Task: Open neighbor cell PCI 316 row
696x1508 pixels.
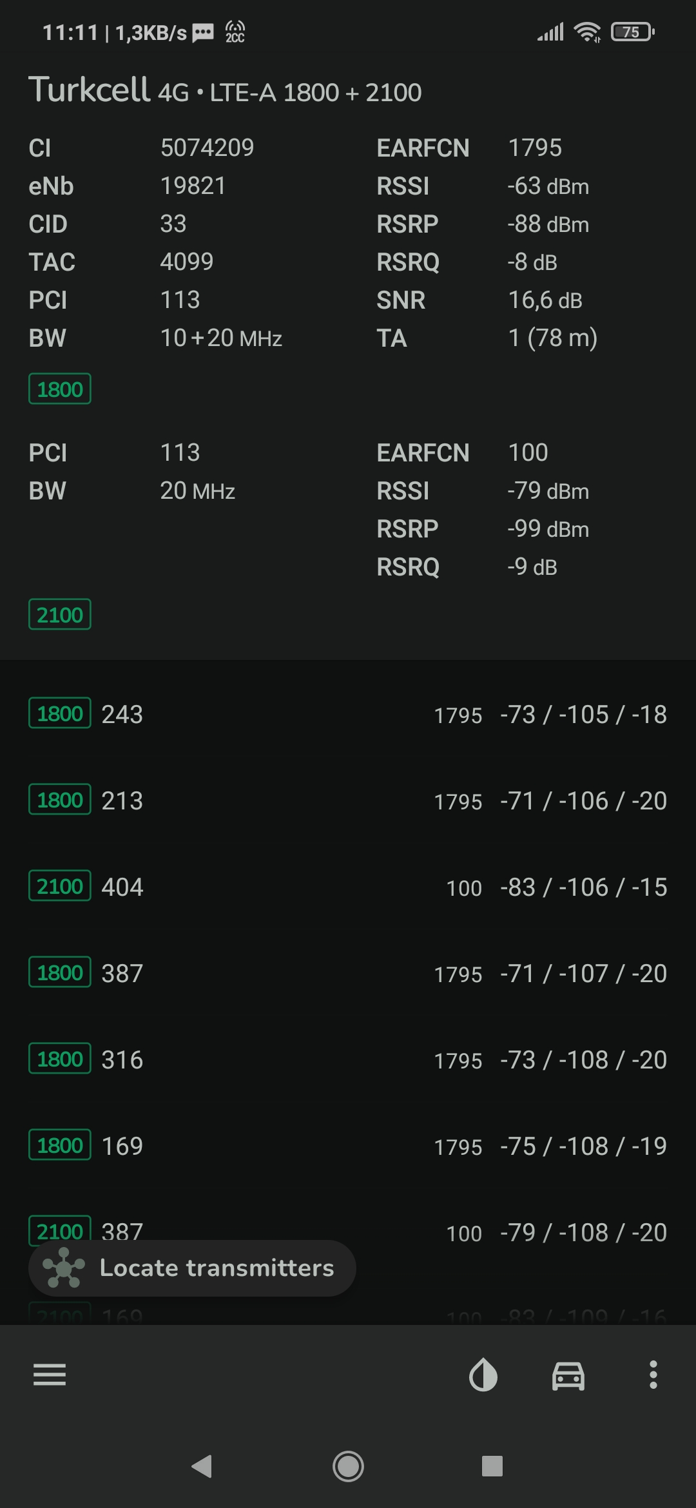Action: [x=348, y=1059]
